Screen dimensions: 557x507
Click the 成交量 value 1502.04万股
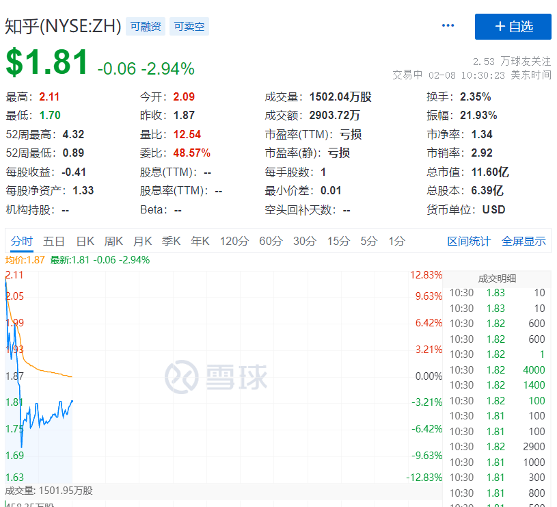340,96
